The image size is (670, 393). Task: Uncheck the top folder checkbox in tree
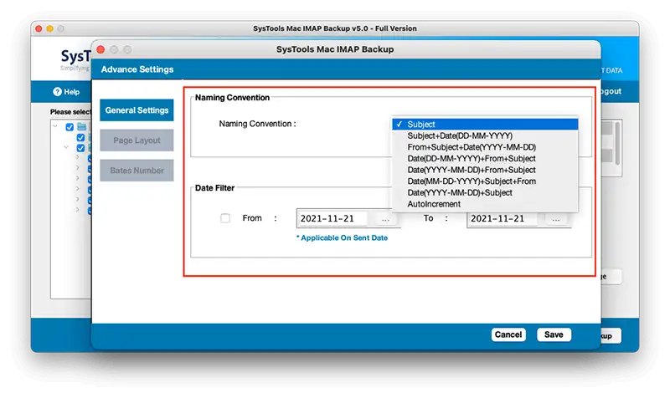(70, 127)
